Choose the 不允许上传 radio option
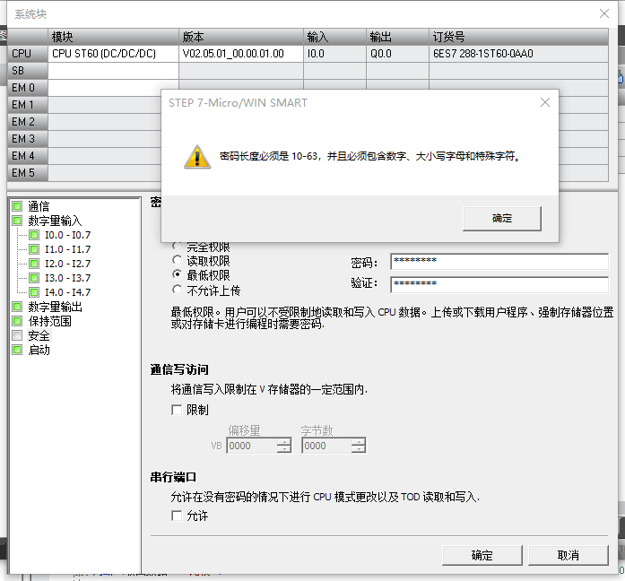The height and width of the screenshot is (581, 625). point(178,290)
